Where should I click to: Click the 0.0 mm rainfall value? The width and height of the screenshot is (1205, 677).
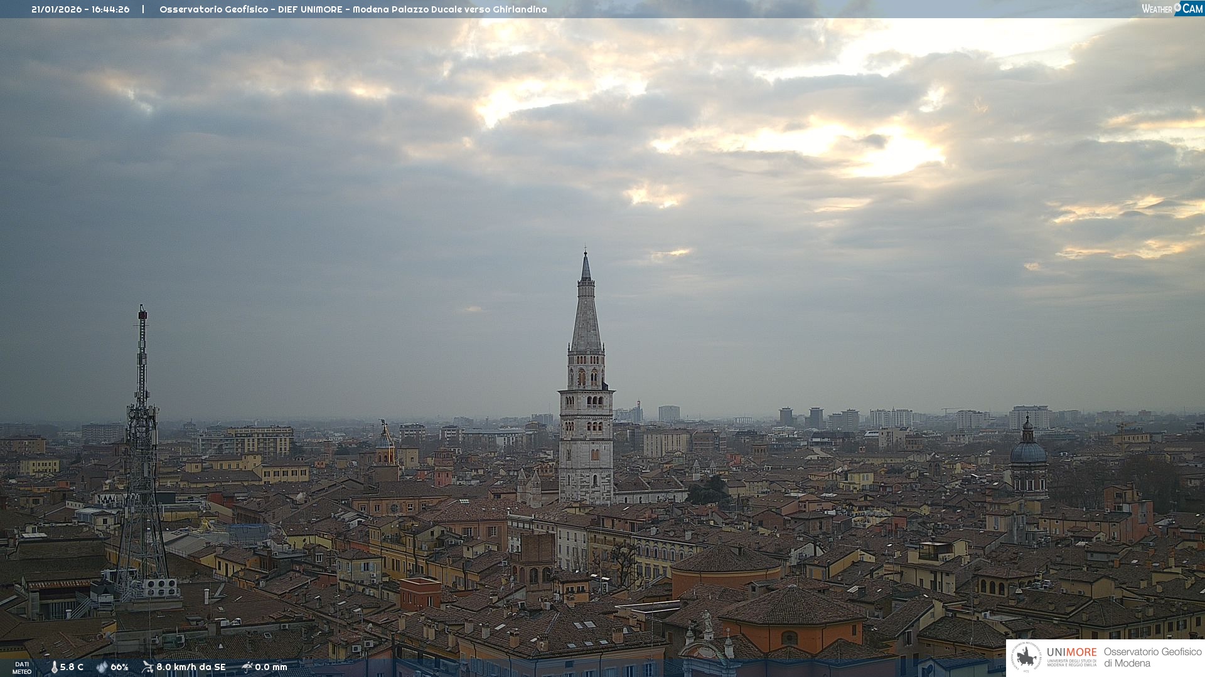271,668
